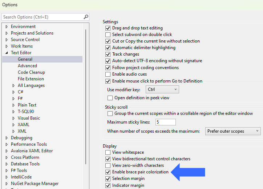The image size is (263, 189).
Task: Toggle Indicator margin checkbox
Action: (108, 186)
